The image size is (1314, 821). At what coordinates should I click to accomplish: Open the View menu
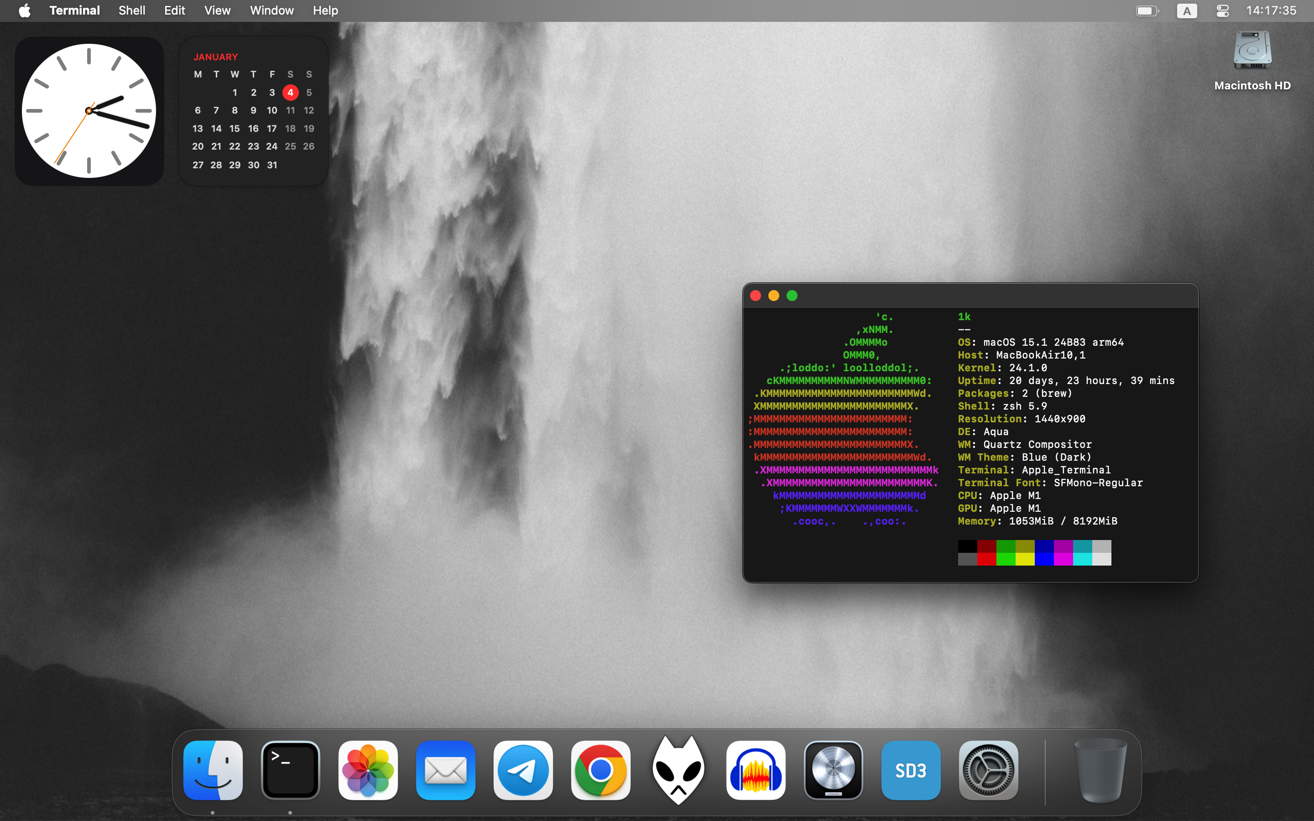[x=217, y=11]
